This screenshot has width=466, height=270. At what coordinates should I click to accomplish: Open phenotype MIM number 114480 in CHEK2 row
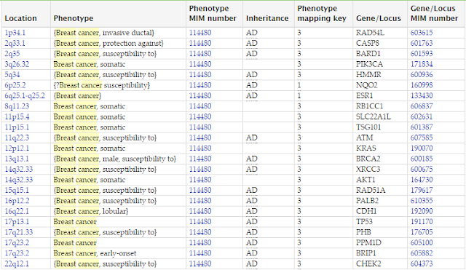pos(200,263)
